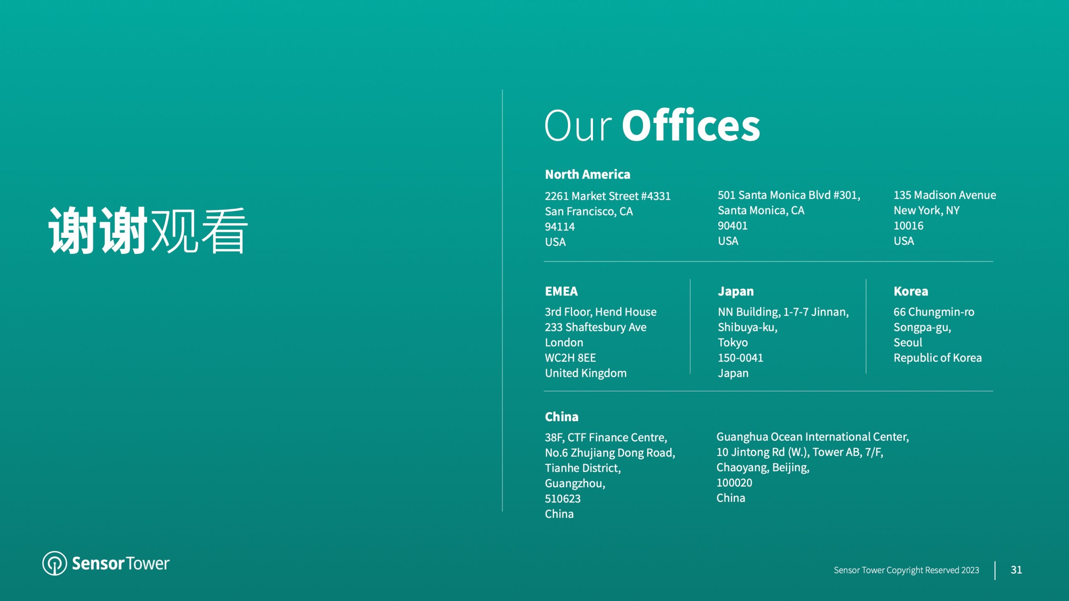Image resolution: width=1069 pixels, height=601 pixels.
Task: Click "No.6 Zhujiang Dong Road," text
Action: coord(610,453)
